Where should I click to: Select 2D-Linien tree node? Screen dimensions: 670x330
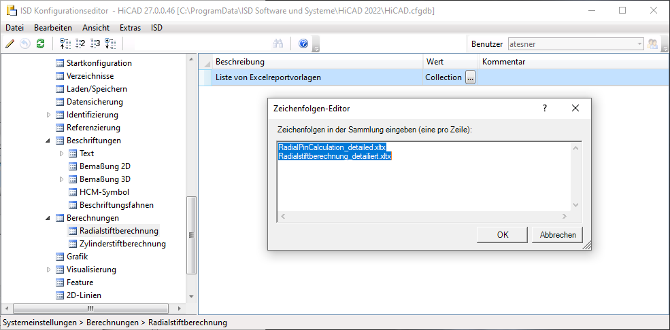click(x=84, y=295)
